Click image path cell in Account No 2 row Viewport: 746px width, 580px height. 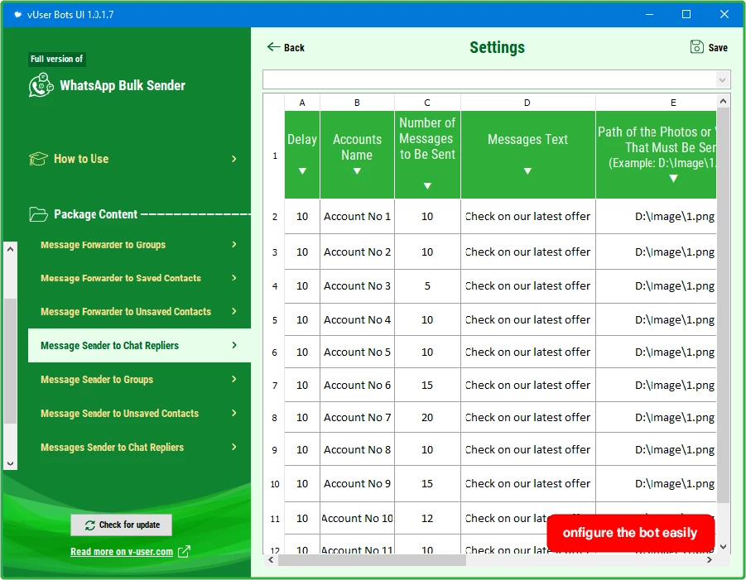656,252
